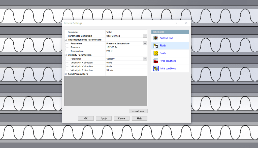Click the dialog help question mark
The height and width of the screenshot is (148, 258).
pyautogui.click(x=177, y=23)
